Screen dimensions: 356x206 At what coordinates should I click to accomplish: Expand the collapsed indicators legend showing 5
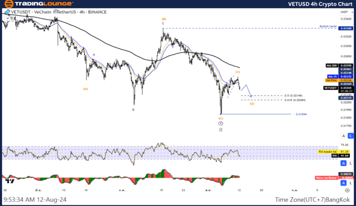coord(10,18)
